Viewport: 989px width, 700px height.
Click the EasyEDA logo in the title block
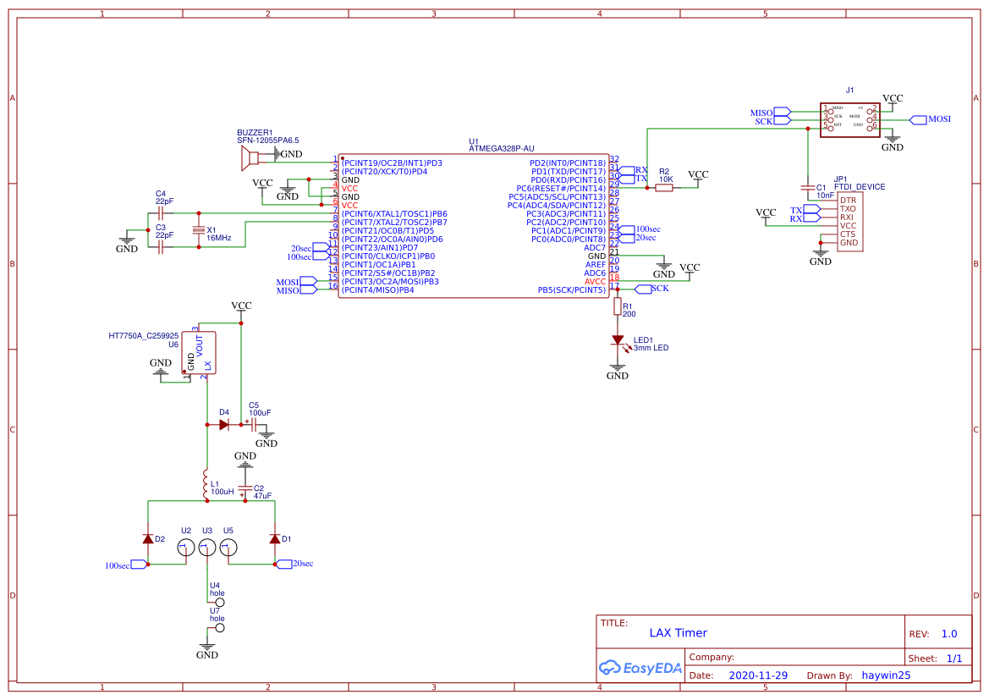tap(640, 668)
